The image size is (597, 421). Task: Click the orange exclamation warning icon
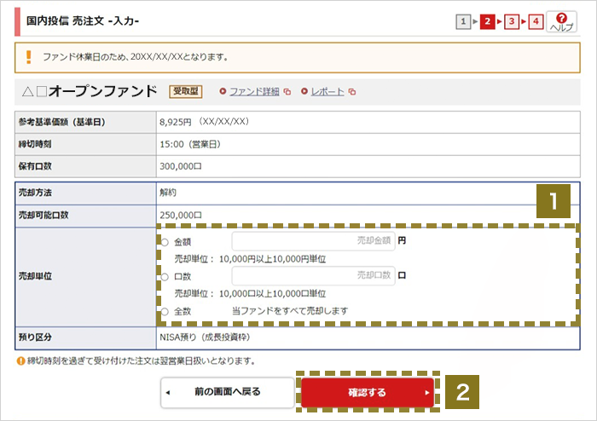point(28,57)
